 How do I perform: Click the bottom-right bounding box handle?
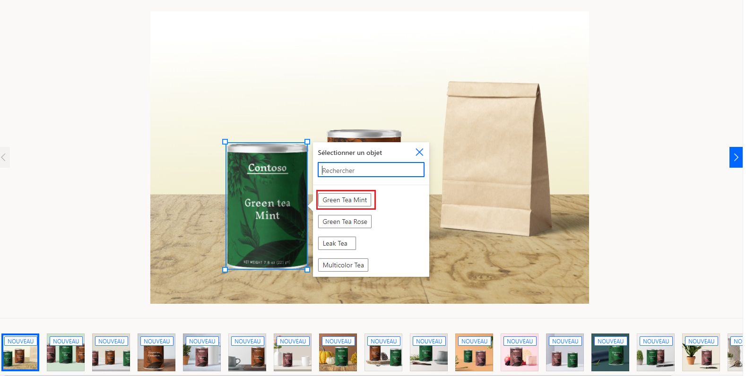pyautogui.click(x=307, y=270)
